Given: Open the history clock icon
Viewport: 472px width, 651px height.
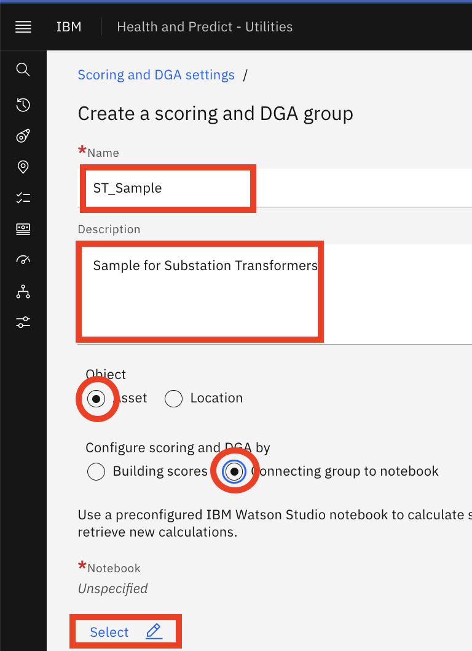Looking at the screenshot, I should 23,105.
